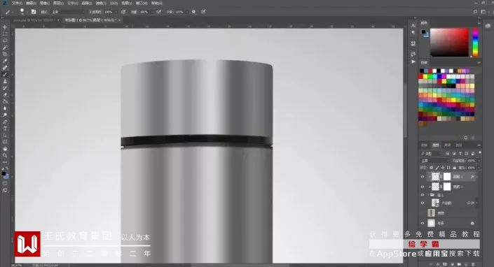Viewport: 494px width, 267px height.
Task: Select the Dodge tool
Action: coord(5,115)
